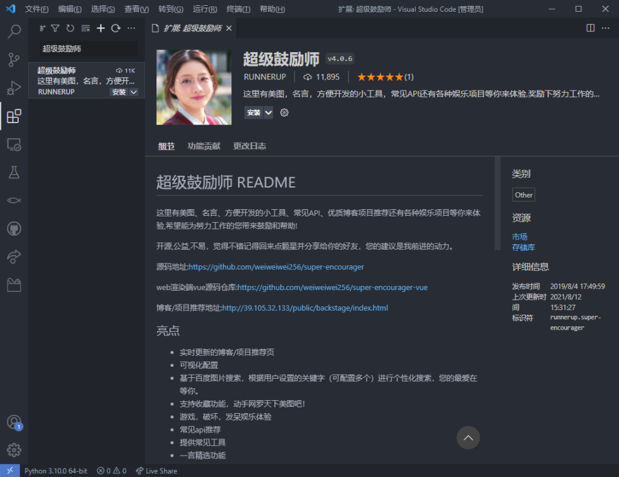Refresh the extensions list
The image size is (619, 477).
pos(70,28)
